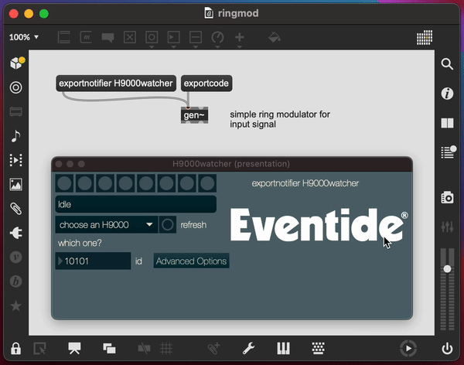This screenshot has width=464, height=365.
Task: Add a message box from top toolbar
Action: (86, 37)
